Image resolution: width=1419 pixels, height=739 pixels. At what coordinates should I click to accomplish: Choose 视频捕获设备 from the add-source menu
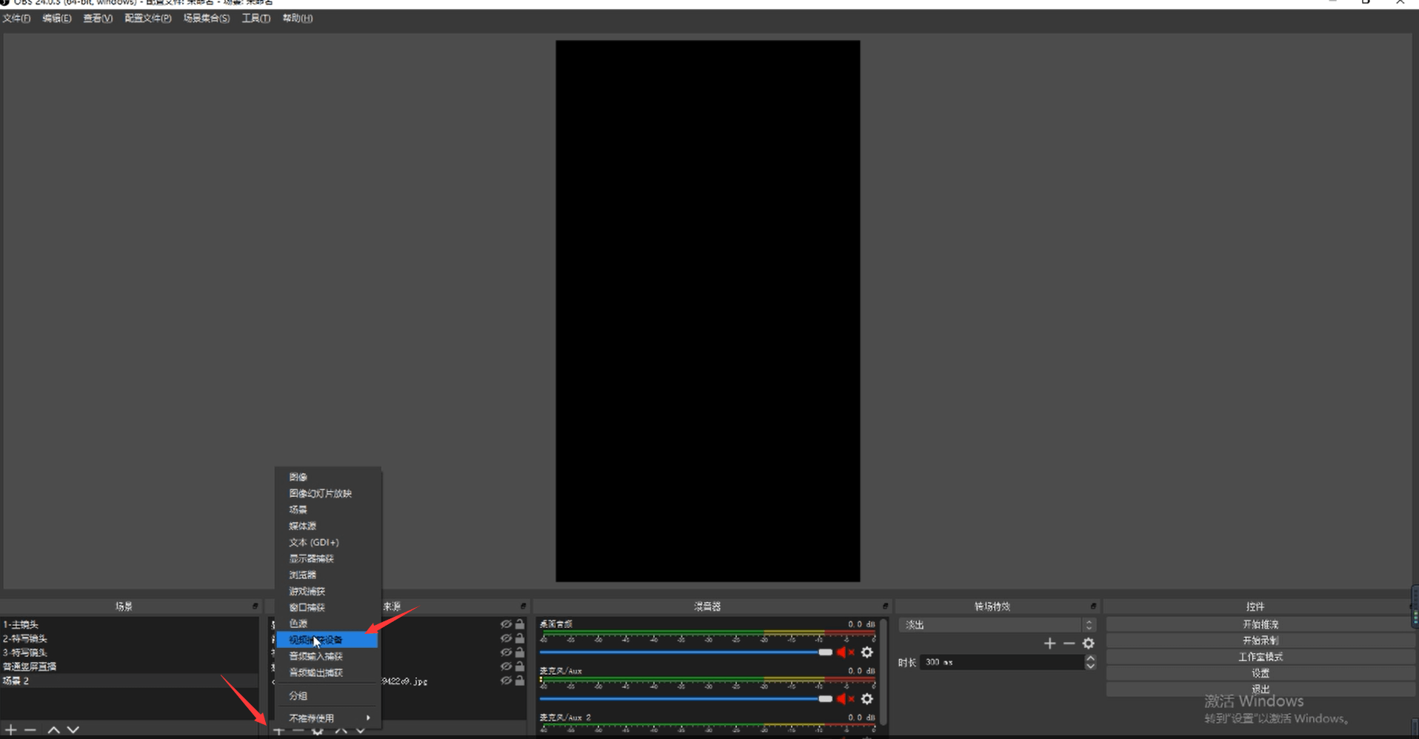pos(327,640)
